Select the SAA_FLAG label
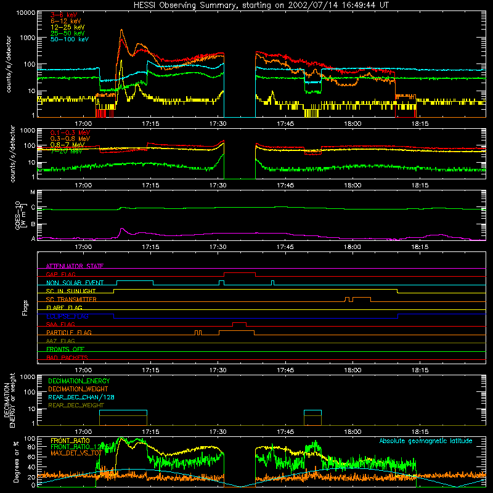This screenshot has height=493, width=493. [x=60, y=324]
